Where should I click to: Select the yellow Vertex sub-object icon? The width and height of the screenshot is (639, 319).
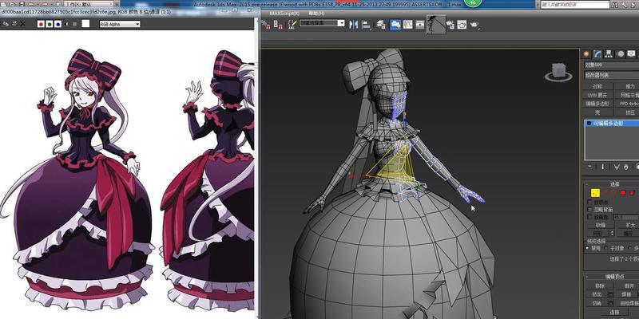595,193
